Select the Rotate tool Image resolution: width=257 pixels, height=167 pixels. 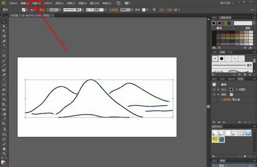[4, 80]
